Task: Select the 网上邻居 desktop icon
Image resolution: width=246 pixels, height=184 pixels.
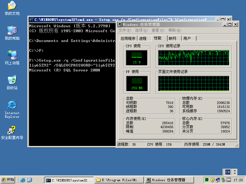Action: pyautogui.click(x=12, y=58)
